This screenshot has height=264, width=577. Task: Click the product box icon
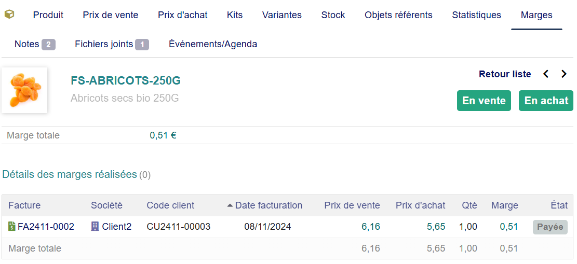pyautogui.click(x=9, y=15)
